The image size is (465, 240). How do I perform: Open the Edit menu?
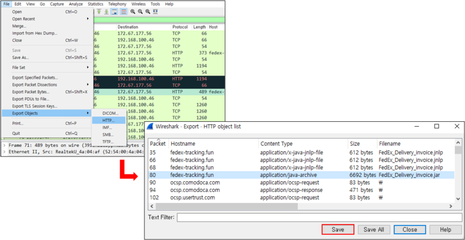pos(18,4)
